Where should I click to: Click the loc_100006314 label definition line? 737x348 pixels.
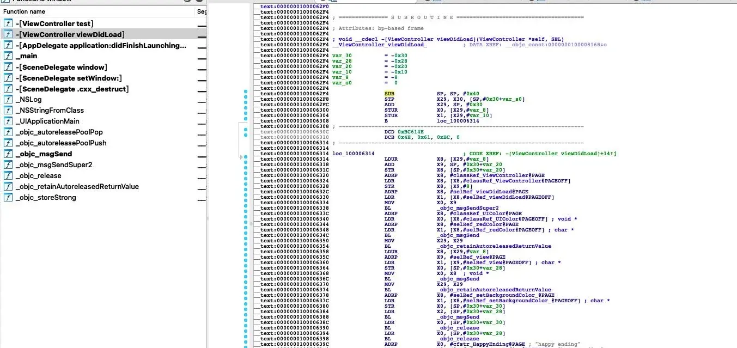pyautogui.click(x=353, y=154)
